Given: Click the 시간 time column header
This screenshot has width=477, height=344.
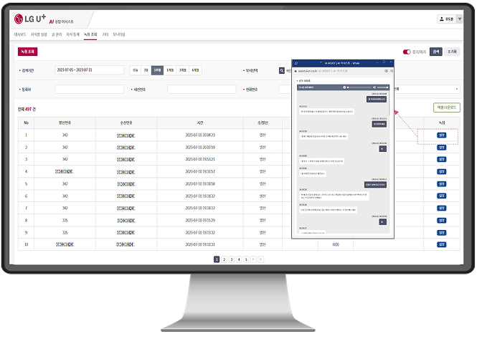Looking at the screenshot, I should [x=200, y=123].
